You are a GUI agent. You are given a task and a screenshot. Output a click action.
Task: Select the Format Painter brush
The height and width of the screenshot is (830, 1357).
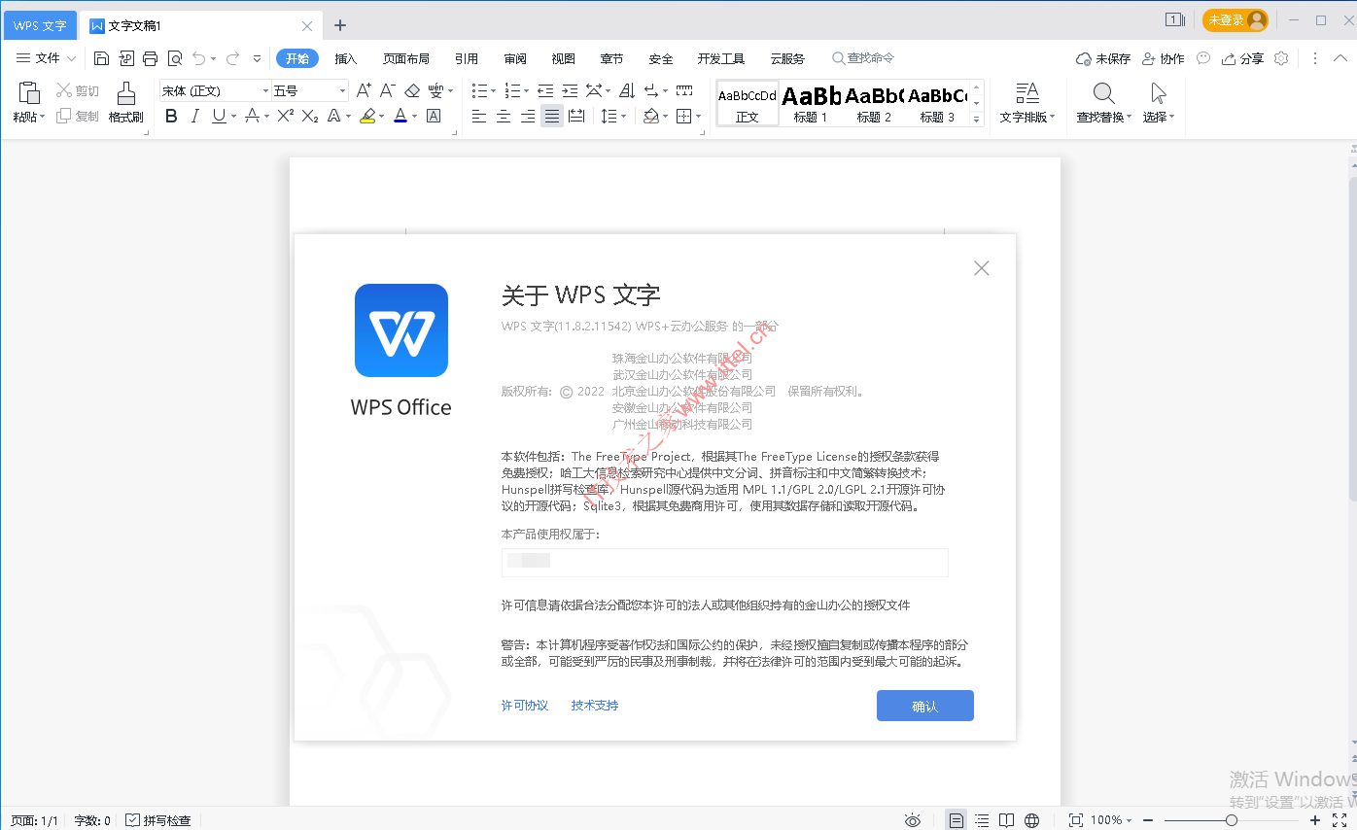click(x=126, y=93)
